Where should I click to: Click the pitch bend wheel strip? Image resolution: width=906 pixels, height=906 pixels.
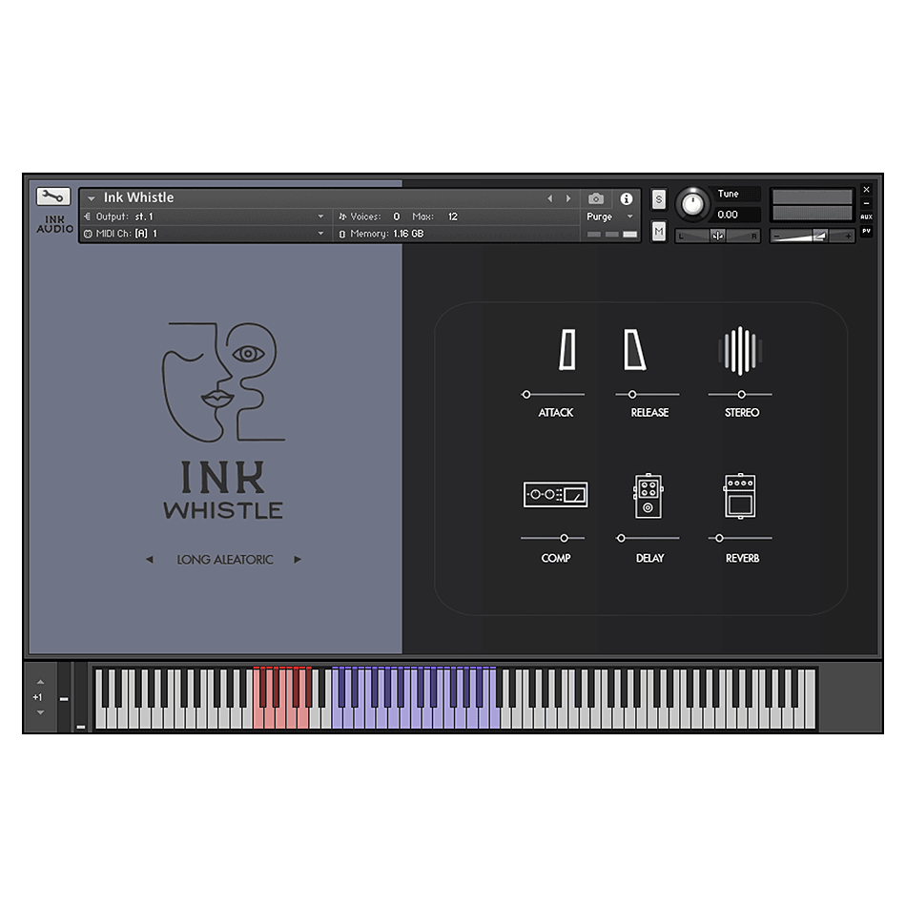[x=65, y=697]
